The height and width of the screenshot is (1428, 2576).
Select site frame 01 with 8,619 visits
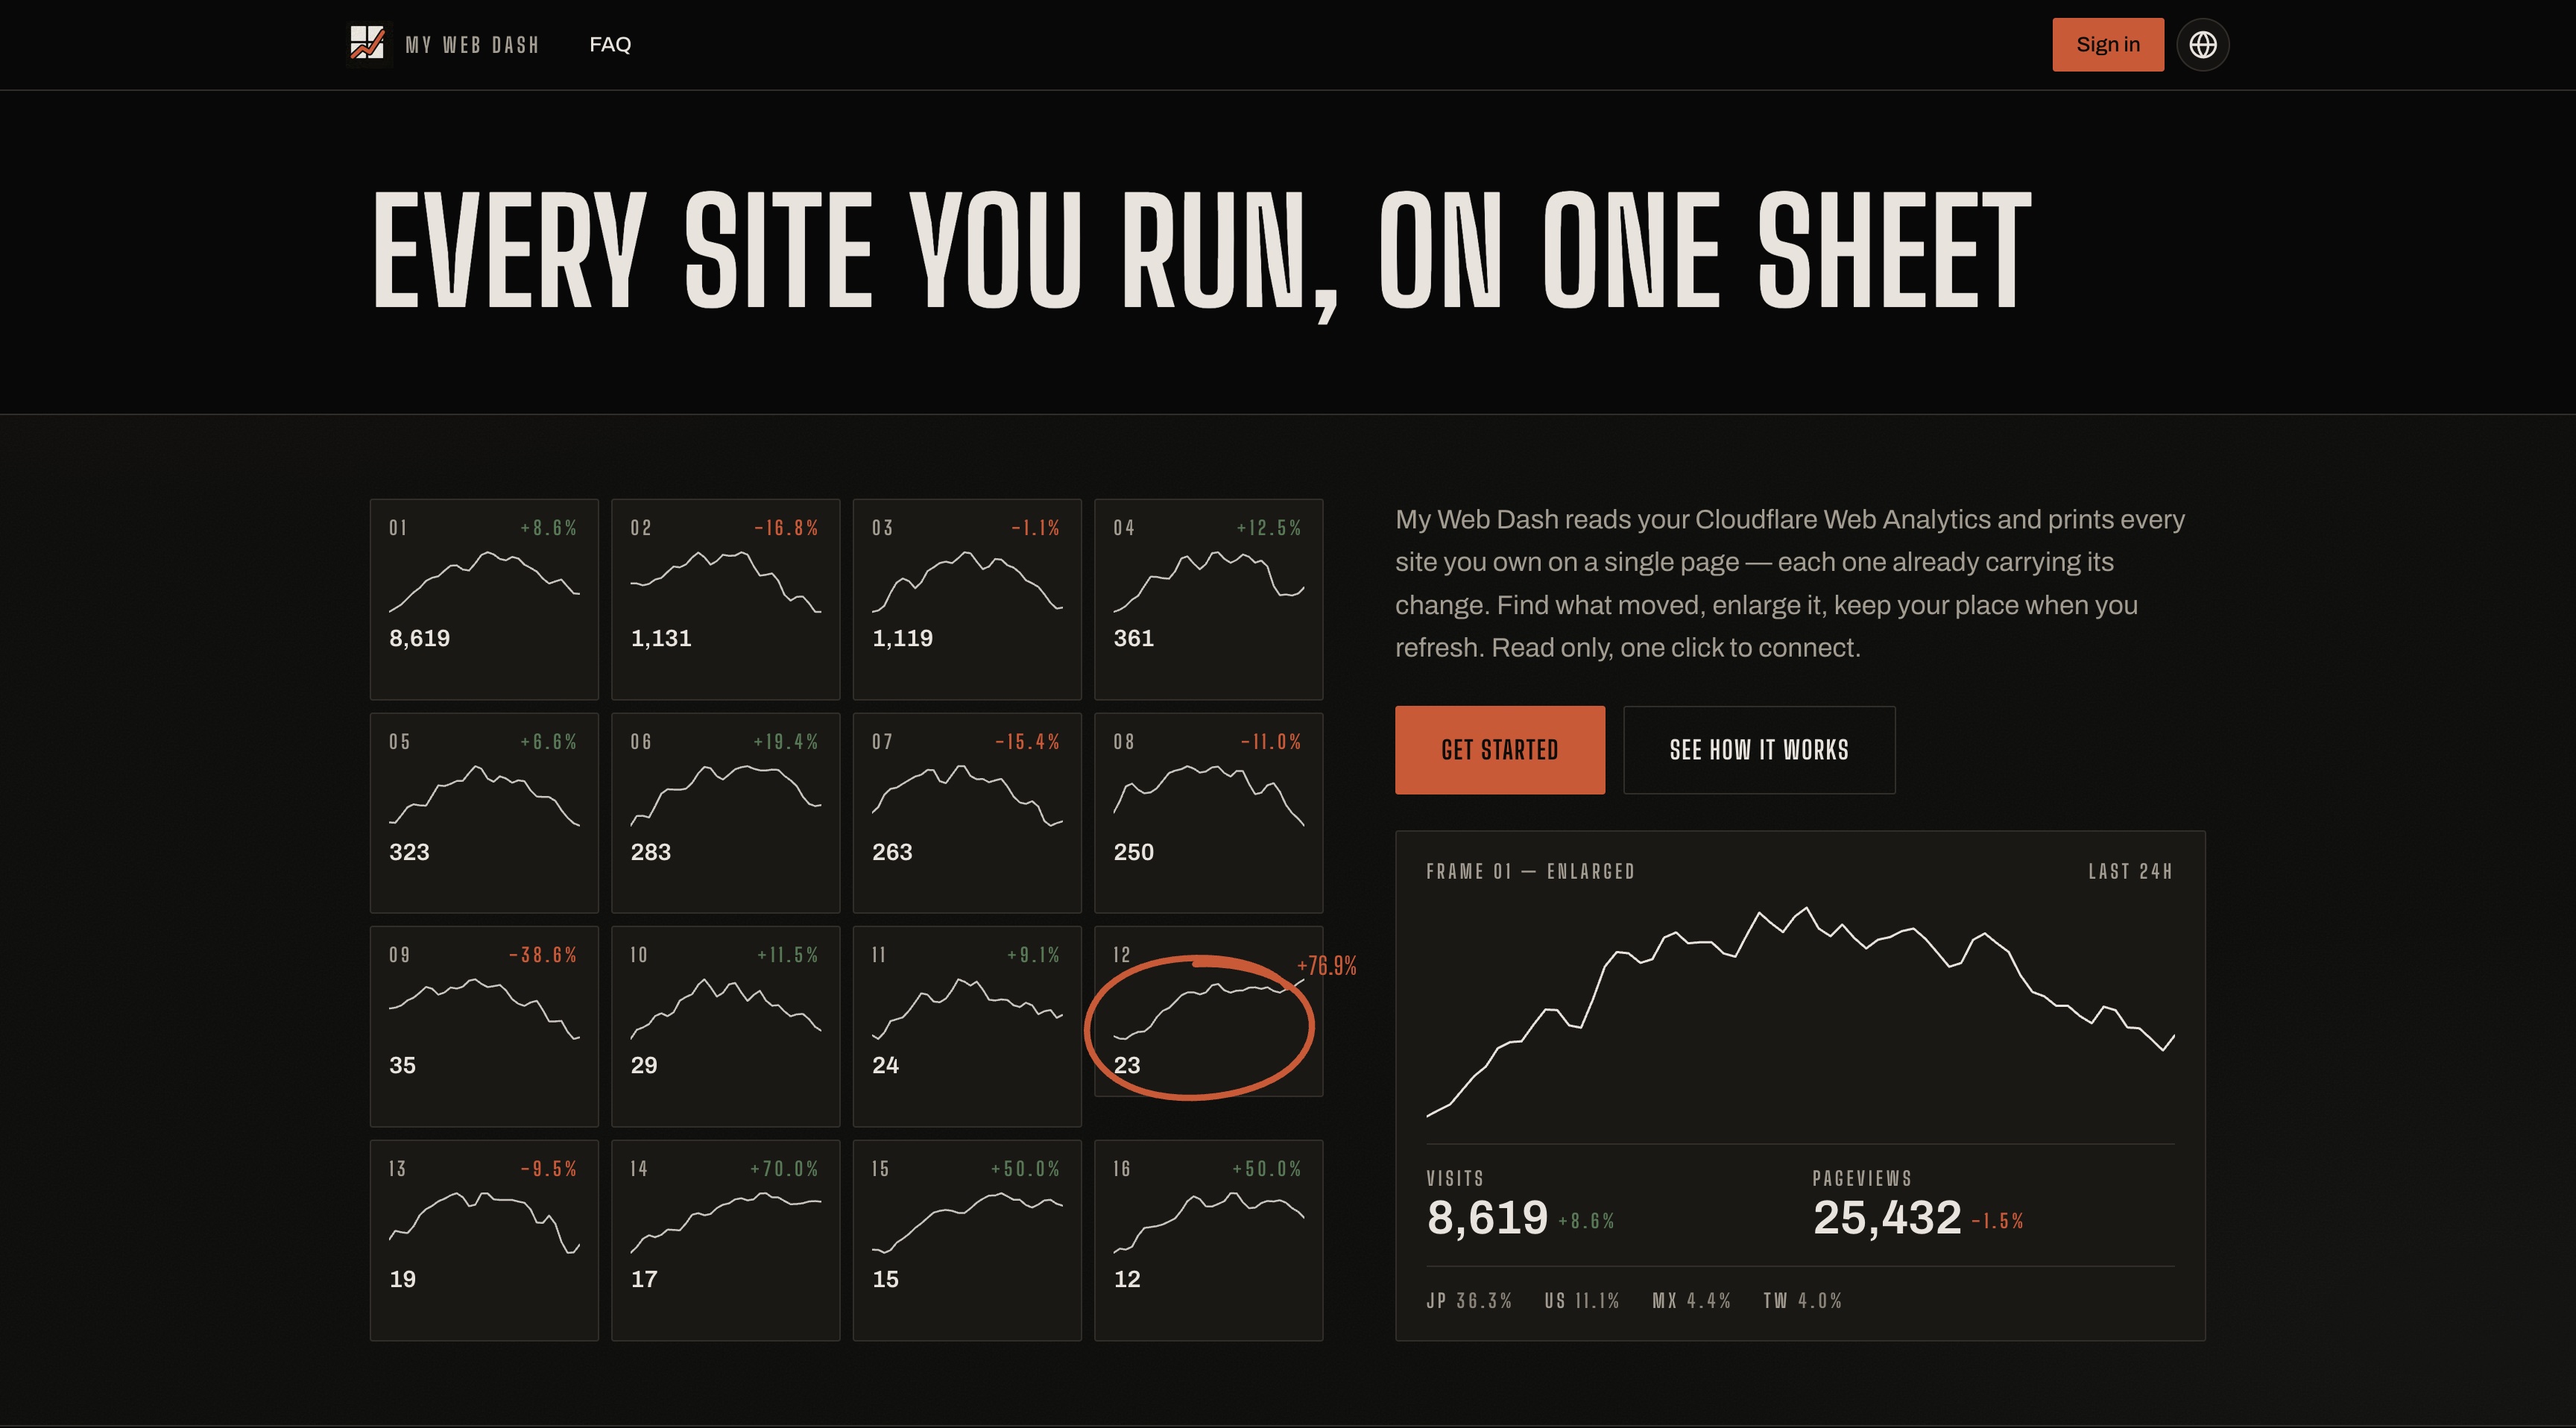pos(484,599)
